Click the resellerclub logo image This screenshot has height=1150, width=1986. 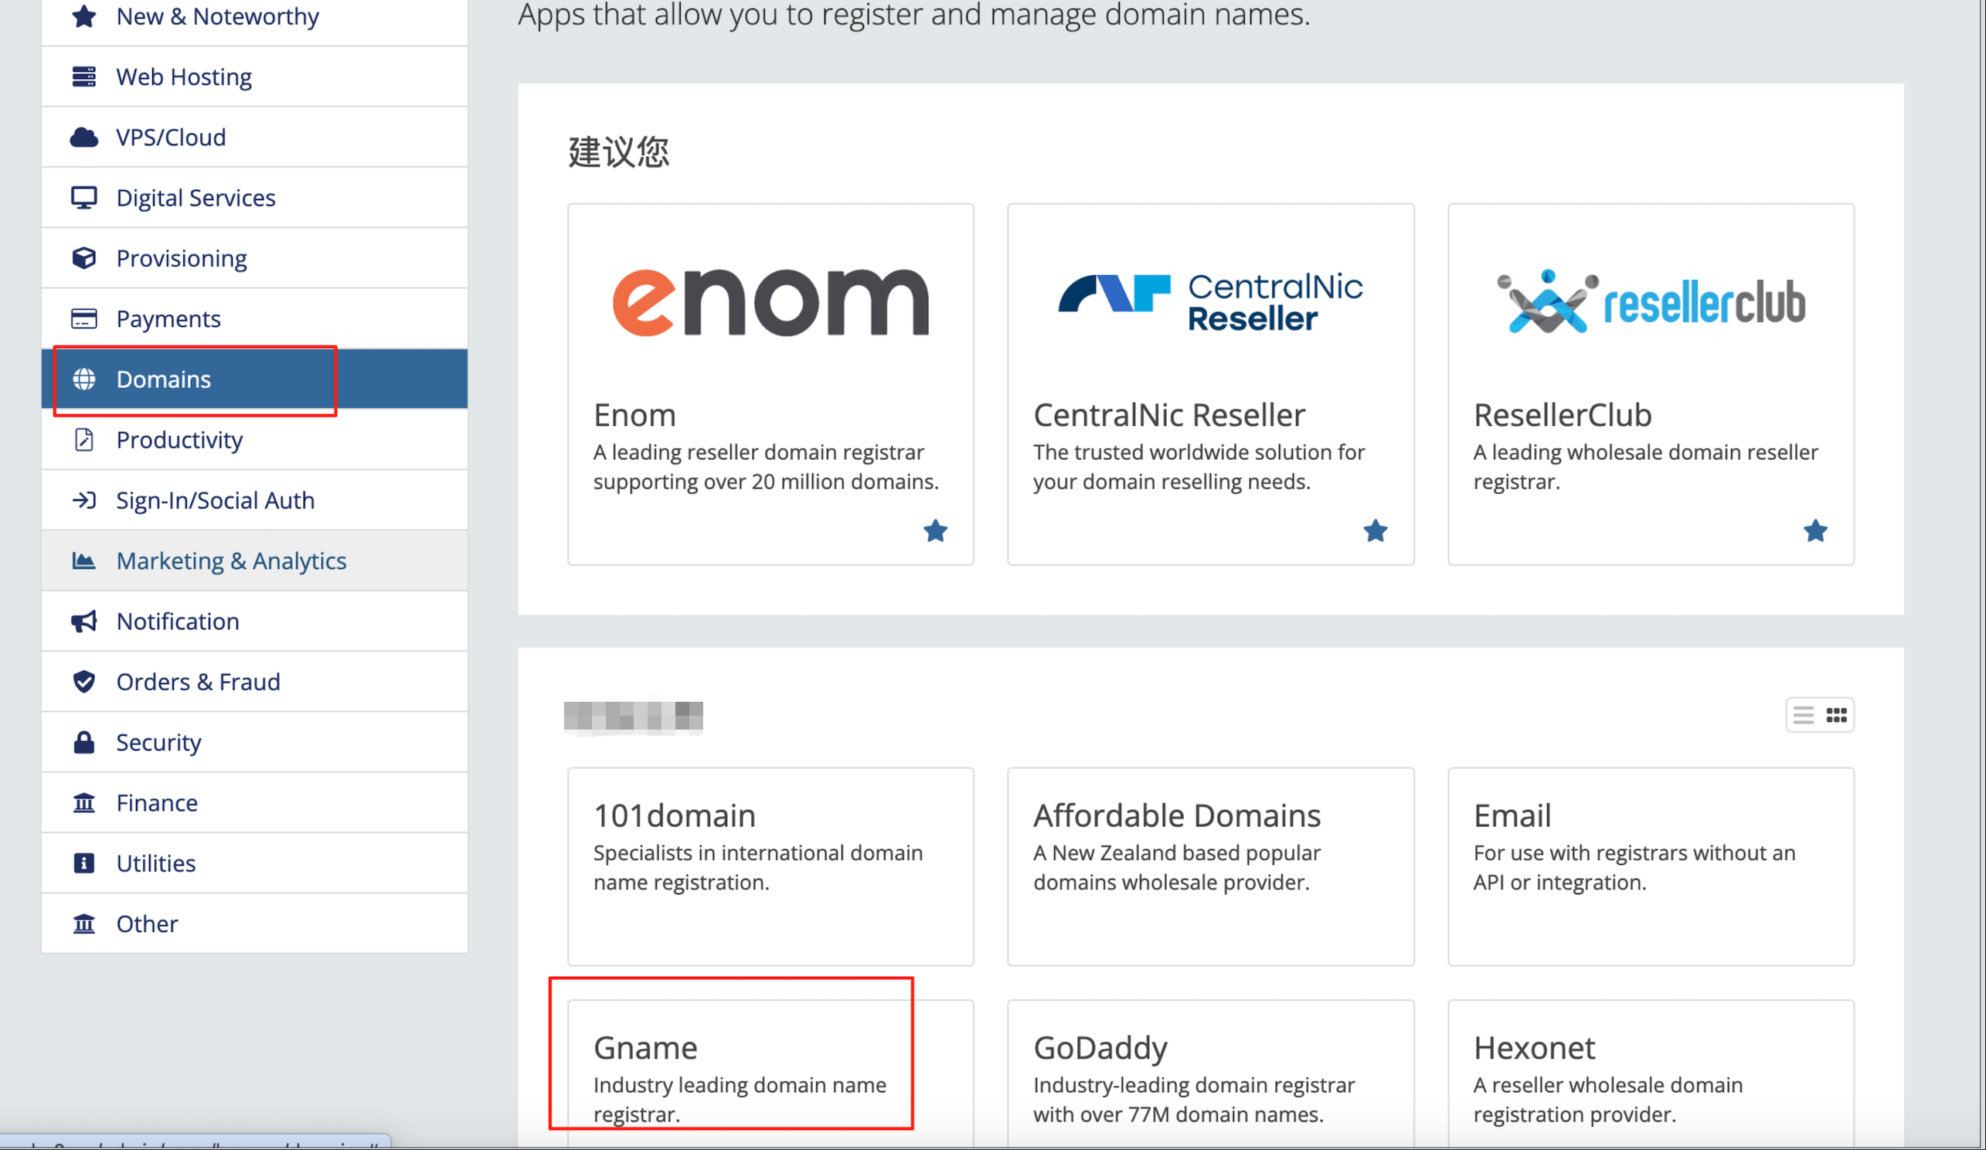pos(1651,303)
